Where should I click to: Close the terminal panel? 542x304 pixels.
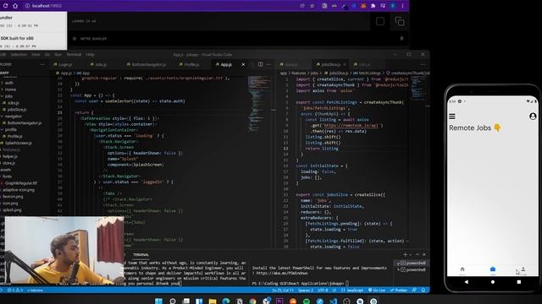[424, 255]
